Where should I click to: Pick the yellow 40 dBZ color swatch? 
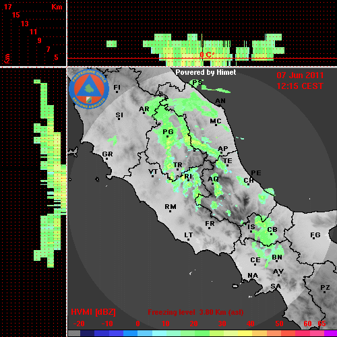pos(245,334)
